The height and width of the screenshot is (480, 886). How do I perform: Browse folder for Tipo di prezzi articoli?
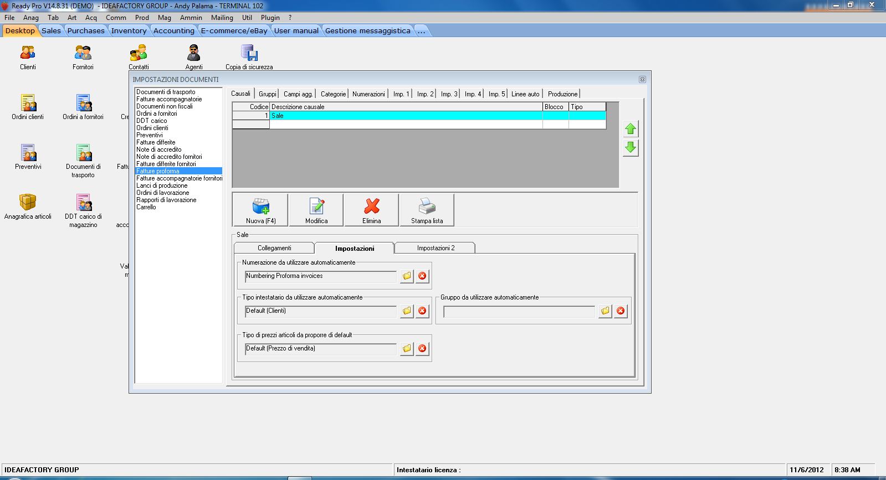[x=407, y=348]
